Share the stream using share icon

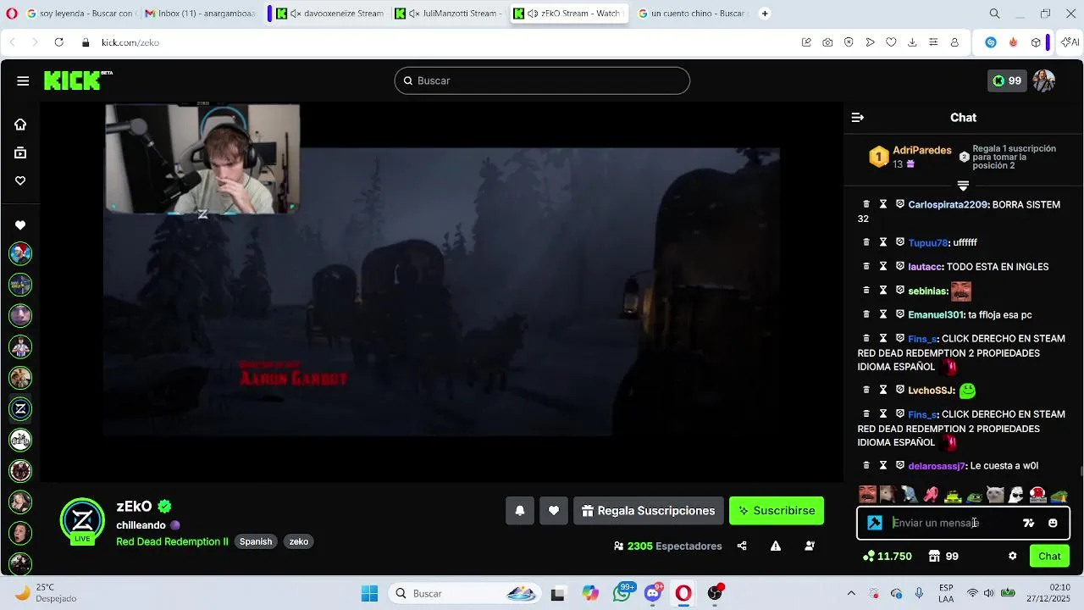742,546
